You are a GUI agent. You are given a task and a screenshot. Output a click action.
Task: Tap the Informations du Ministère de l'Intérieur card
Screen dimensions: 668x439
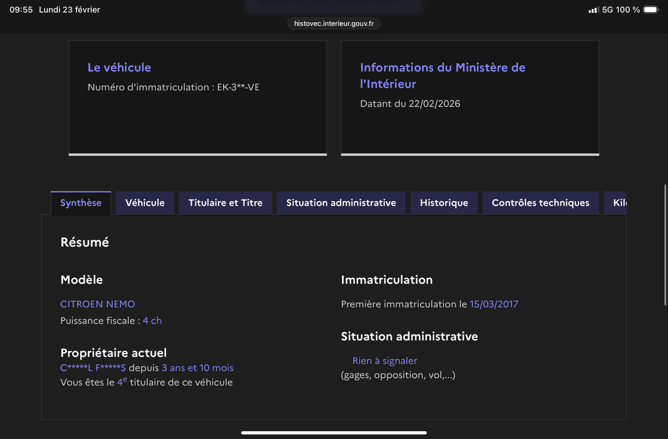pyautogui.click(x=470, y=97)
